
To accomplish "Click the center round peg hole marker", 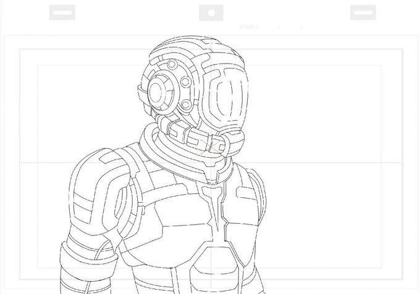I will [x=211, y=13].
